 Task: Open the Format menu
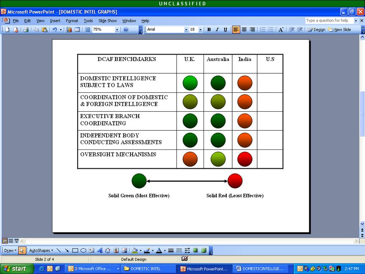(72, 21)
